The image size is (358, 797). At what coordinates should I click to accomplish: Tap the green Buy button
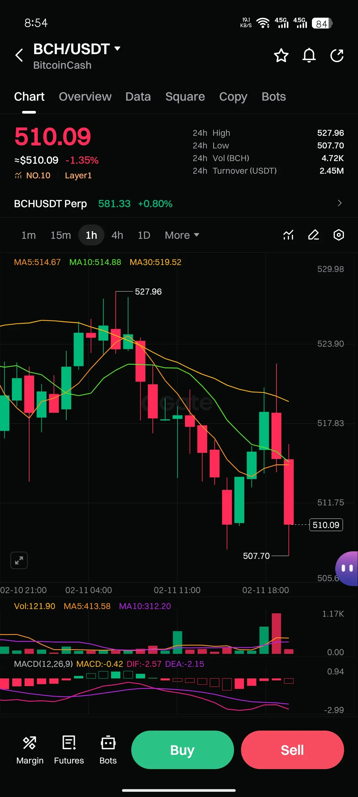click(183, 750)
